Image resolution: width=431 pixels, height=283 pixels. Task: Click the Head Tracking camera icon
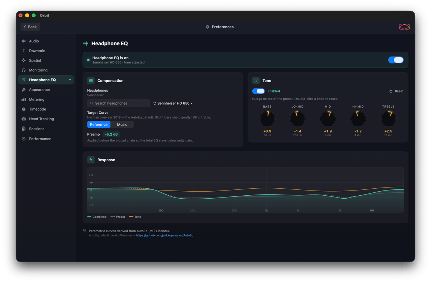[x=24, y=119]
